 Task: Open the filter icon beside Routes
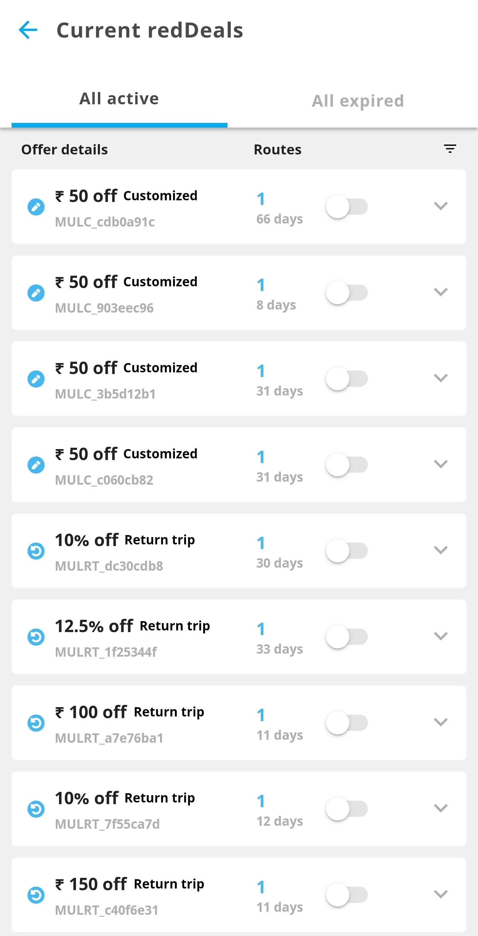click(x=450, y=148)
